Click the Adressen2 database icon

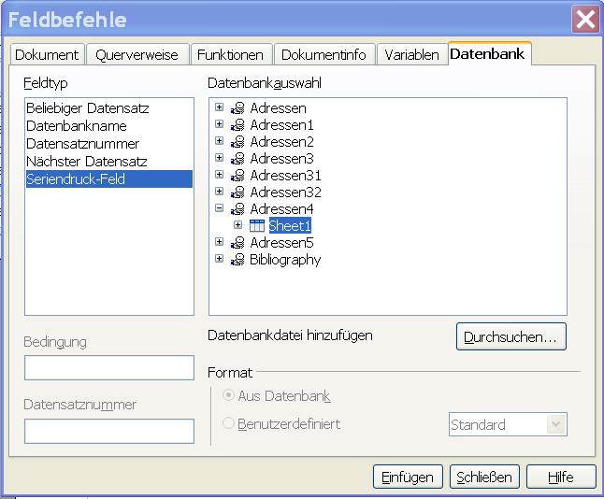(x=237, y=142)
